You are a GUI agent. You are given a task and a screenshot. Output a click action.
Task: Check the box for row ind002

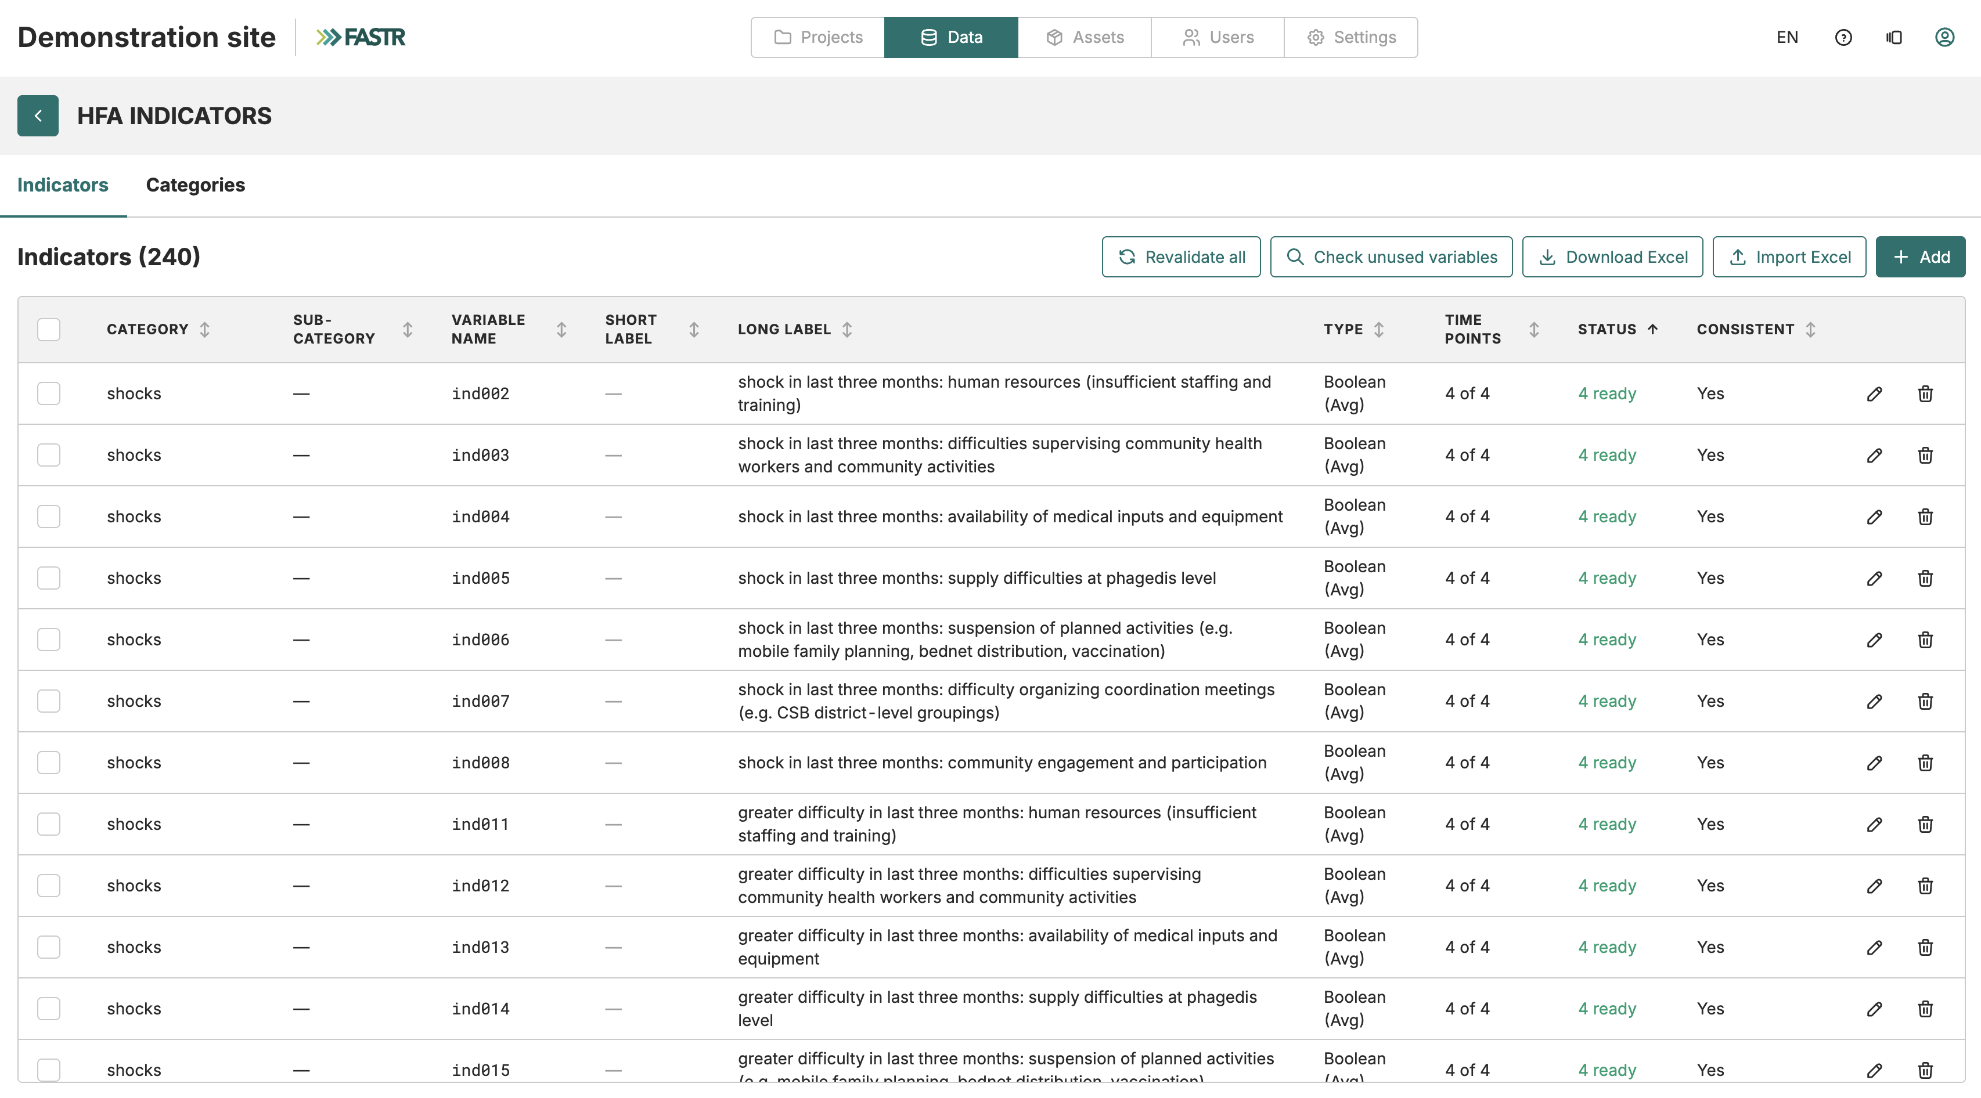coord(48,393)
